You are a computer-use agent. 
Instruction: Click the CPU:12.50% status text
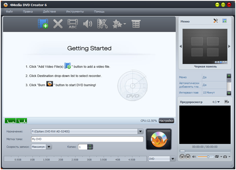point(149,121)
